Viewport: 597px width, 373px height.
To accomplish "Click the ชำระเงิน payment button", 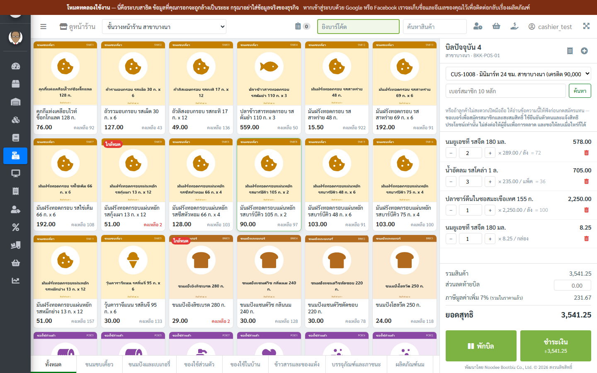I will coord(556,346).
